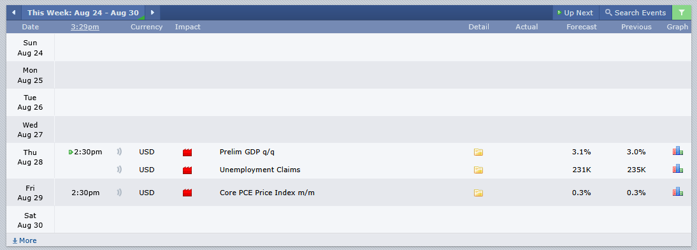Open This Week date range picker
This screenshot has width=697, height=250.
[83, 13]
